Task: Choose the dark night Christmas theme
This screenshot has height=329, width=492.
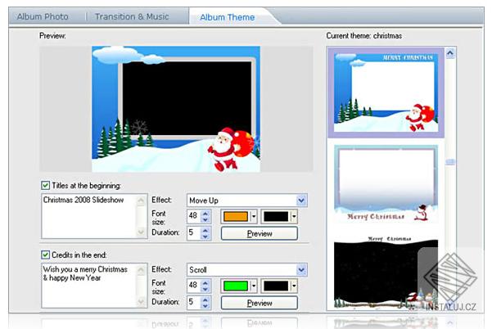Action: (x=386, y=273)
